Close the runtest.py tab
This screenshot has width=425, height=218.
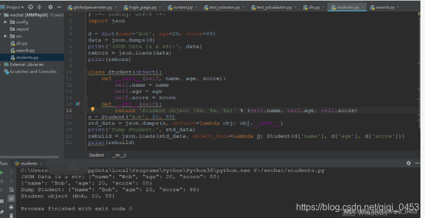coord(196,7)
